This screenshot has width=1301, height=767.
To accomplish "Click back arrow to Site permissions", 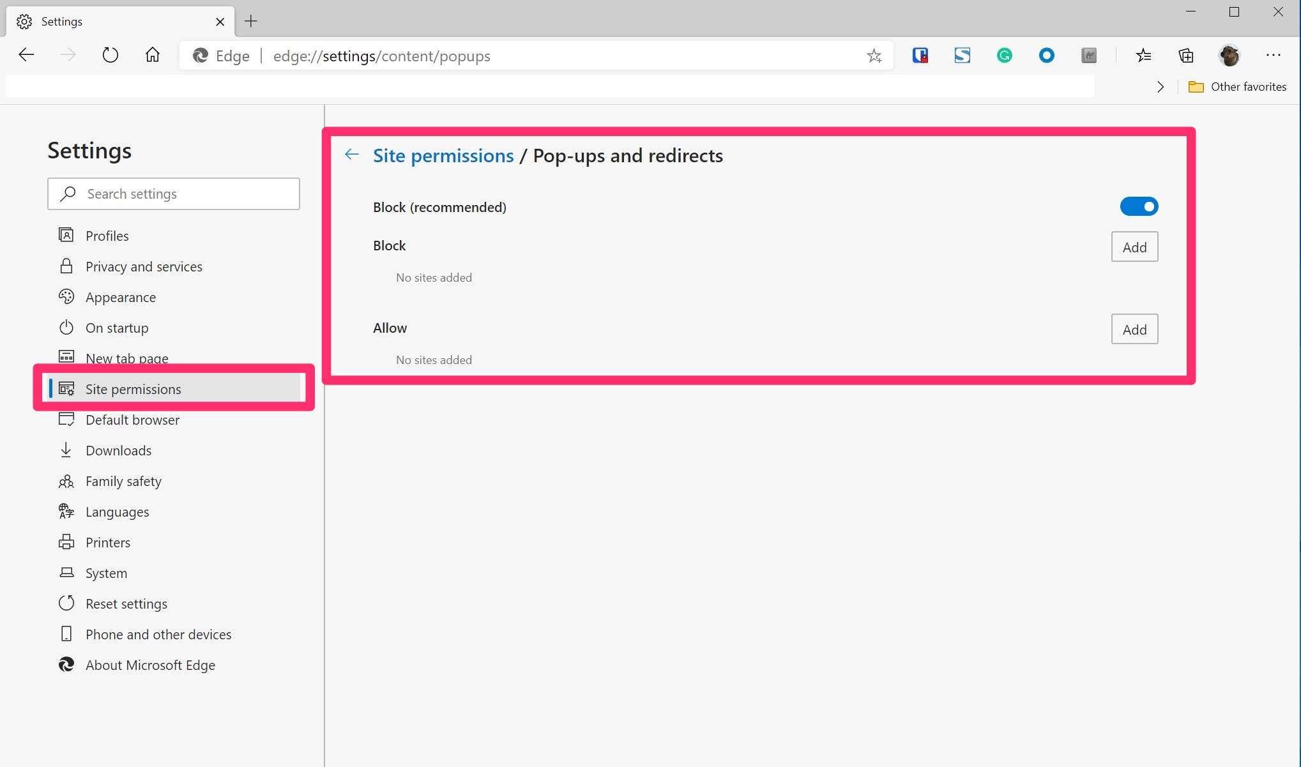I will click(x=351, y=155).
